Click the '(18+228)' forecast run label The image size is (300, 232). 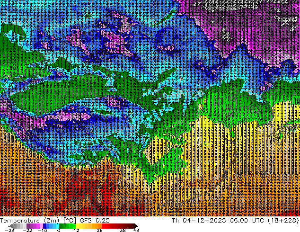[283, 221]
